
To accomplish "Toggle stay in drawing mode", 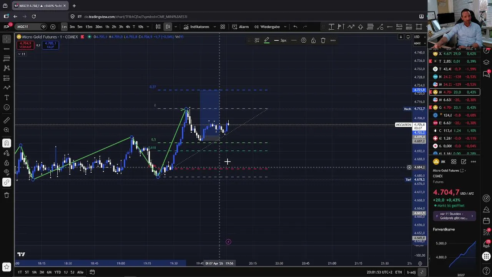I will click(x=7, y=153).
